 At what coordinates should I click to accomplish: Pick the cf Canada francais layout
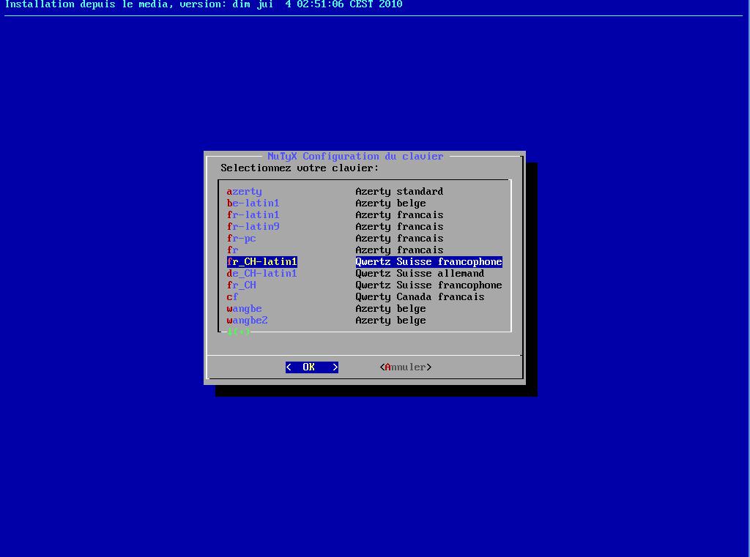(x=364, y=297)
